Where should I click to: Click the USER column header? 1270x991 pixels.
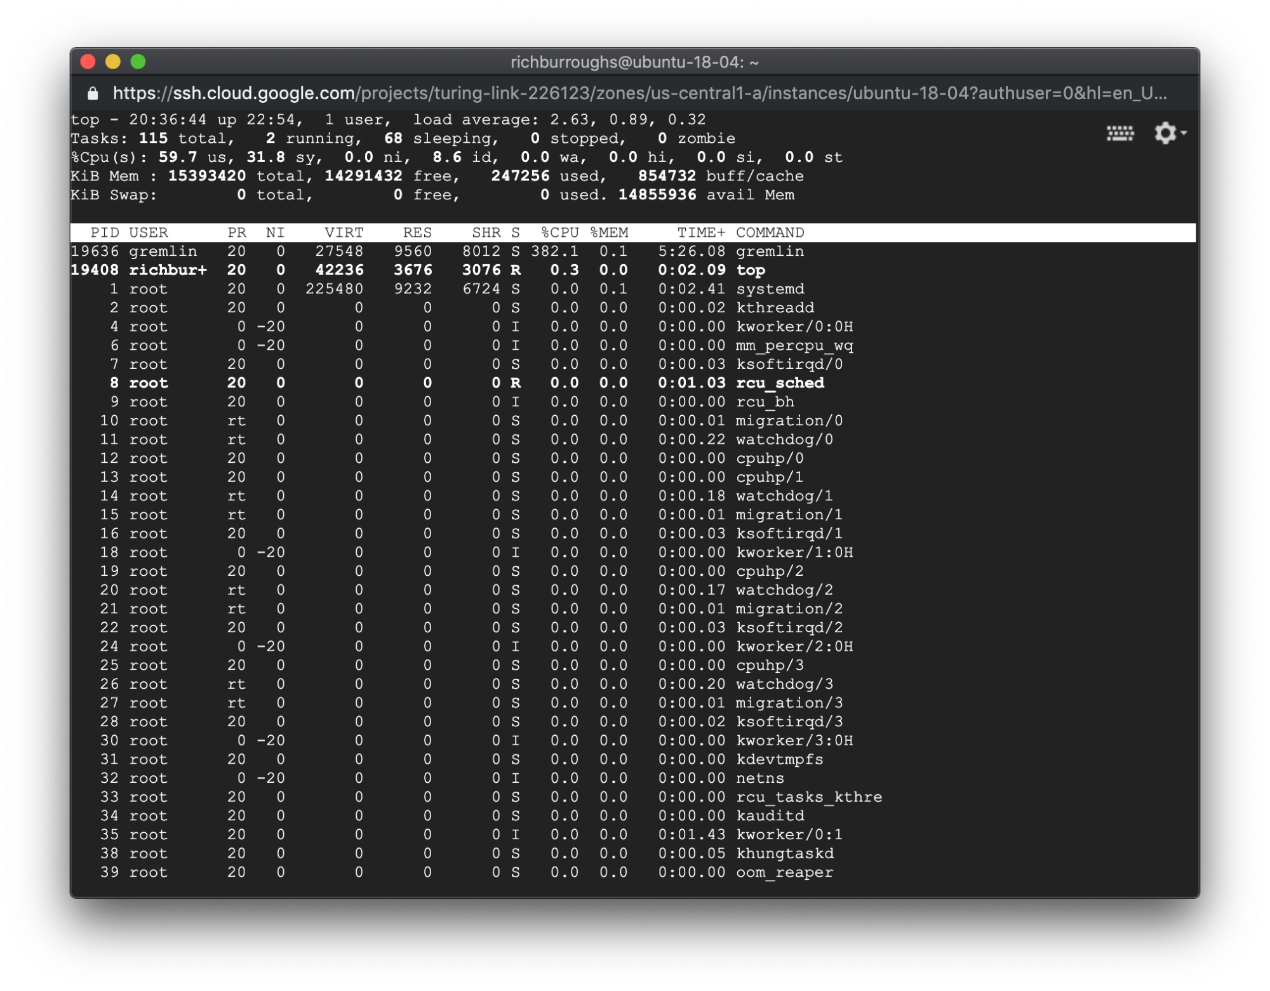(149, 232)
